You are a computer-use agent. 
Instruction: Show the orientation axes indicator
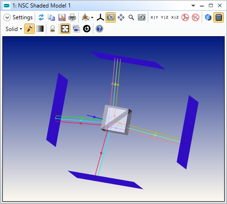100,17
